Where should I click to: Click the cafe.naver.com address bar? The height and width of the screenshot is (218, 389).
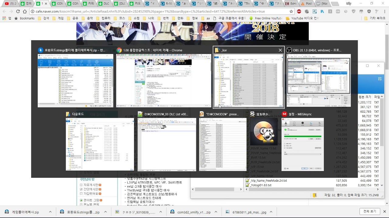point(161,11)
